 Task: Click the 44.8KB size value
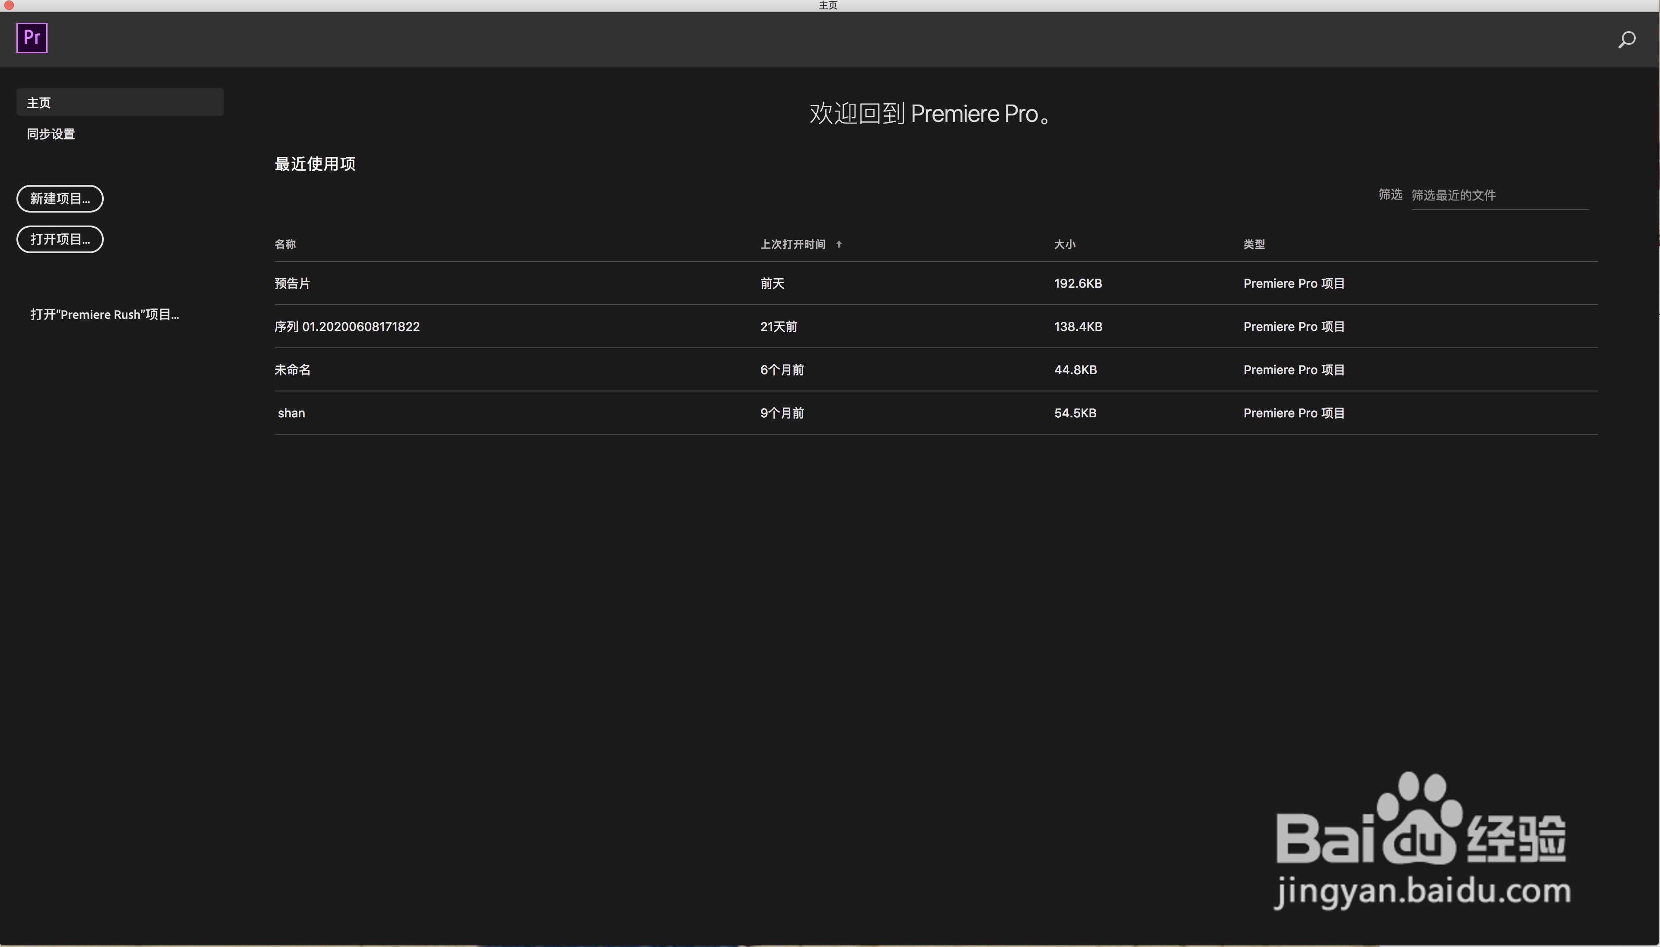coord(1076,370)
